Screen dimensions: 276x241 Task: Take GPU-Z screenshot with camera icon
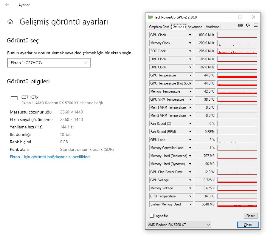pyautogui.click(x=240, y=25)
